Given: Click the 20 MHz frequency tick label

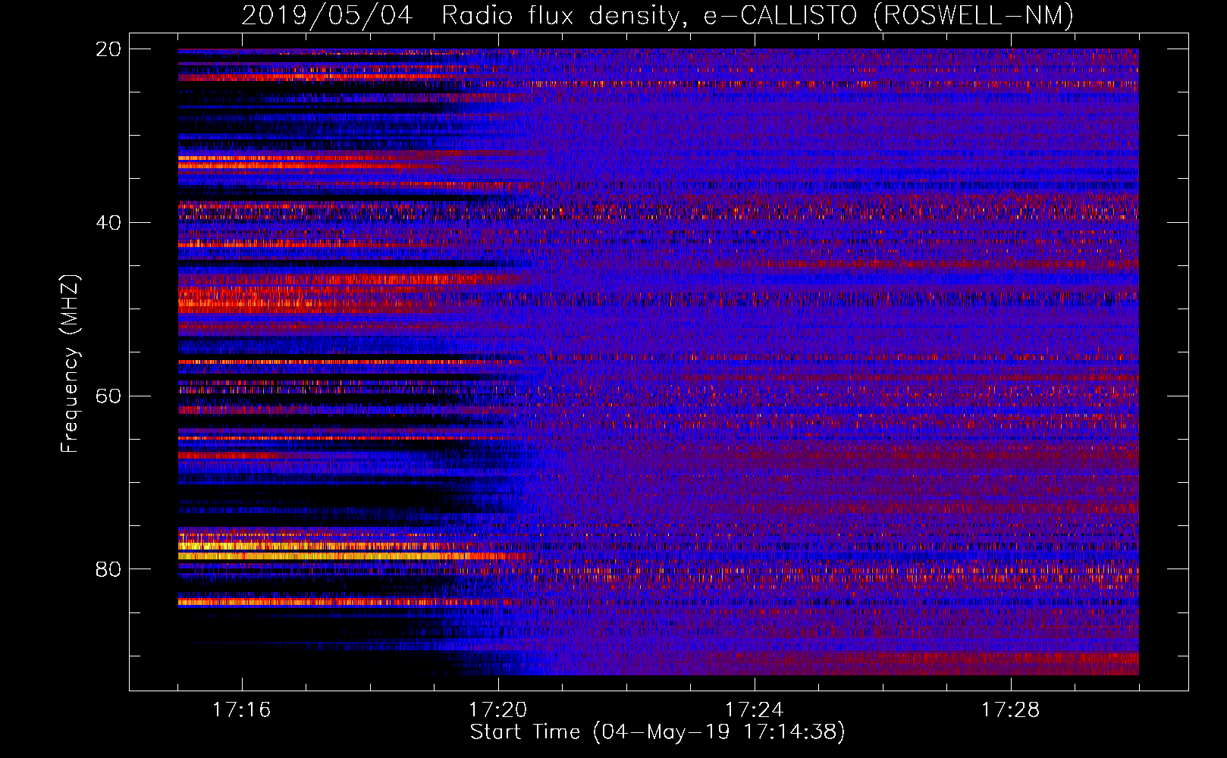Looking at the screenshot, I should 108,49.
